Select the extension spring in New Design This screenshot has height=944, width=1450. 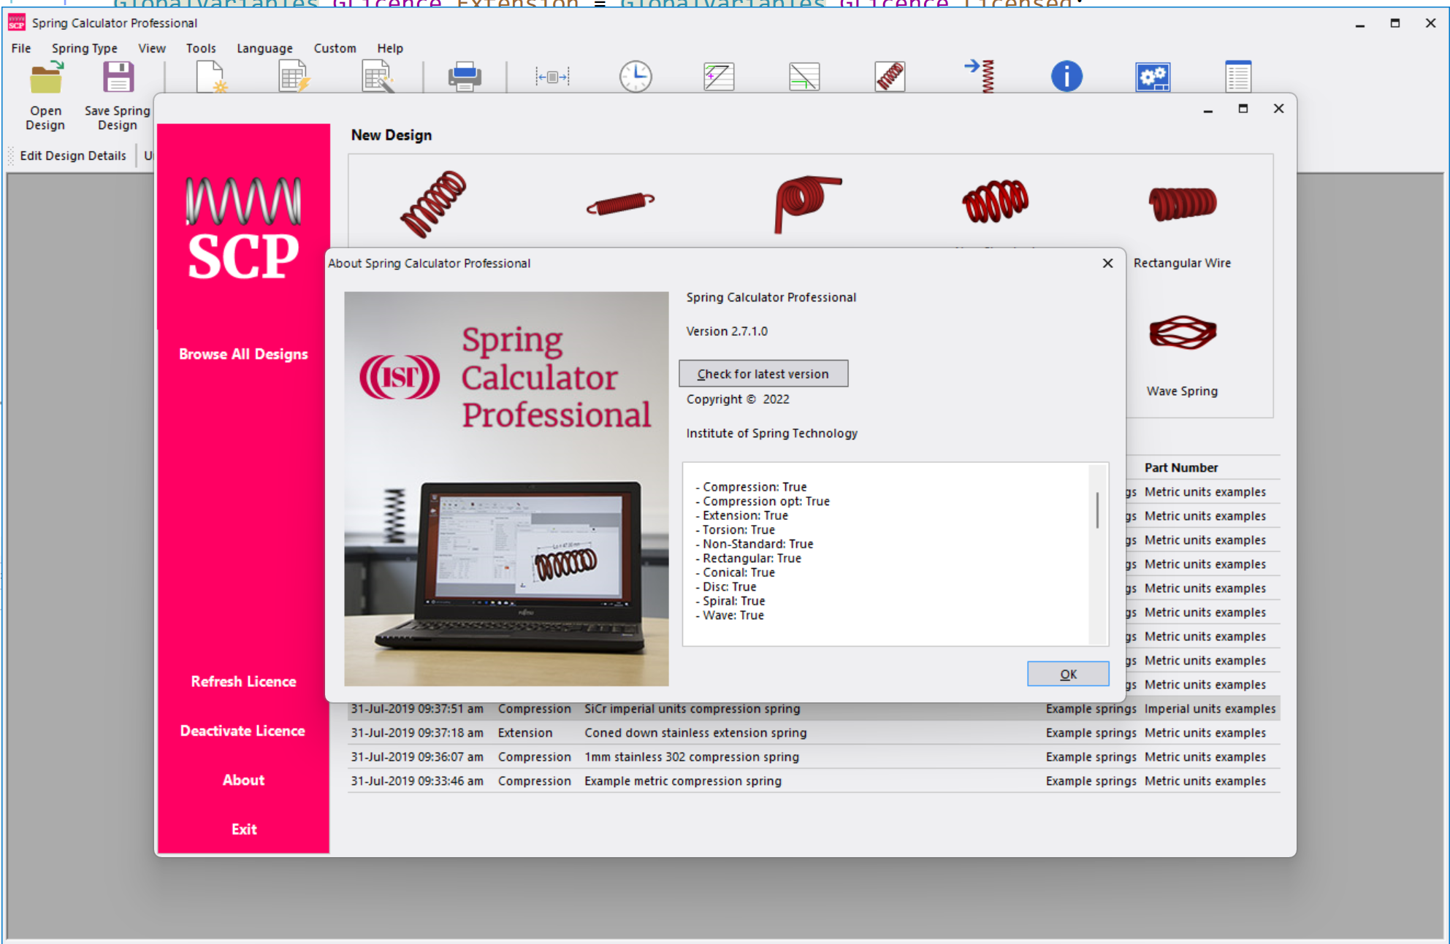(x=620, y=204)
